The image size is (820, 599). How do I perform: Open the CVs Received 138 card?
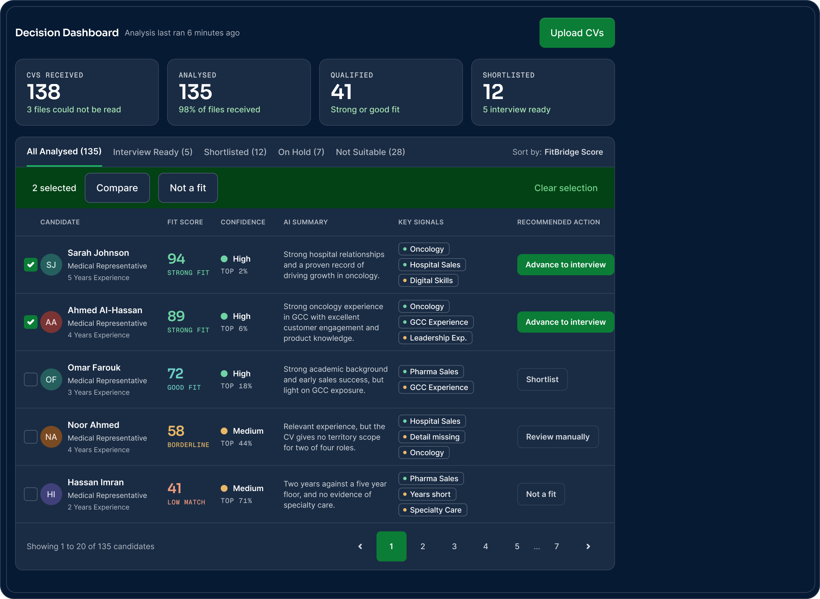(x=87, y=92)
